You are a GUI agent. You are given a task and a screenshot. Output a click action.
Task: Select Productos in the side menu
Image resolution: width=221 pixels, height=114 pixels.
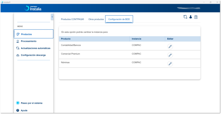[26, 34]
